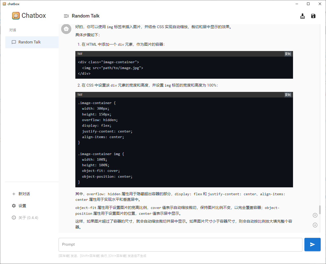
Task: Click the chat bubble icon beside Random Talk
Action: click(x=14, y=42)
